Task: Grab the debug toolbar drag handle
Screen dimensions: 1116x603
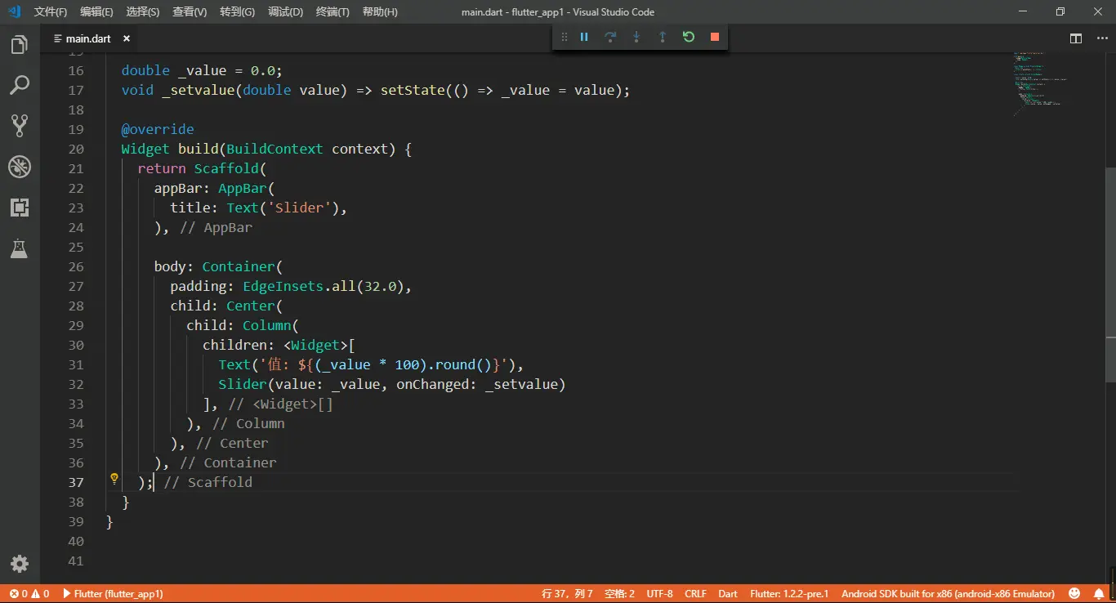Action: pyautogui.click(x=564, y=37)
